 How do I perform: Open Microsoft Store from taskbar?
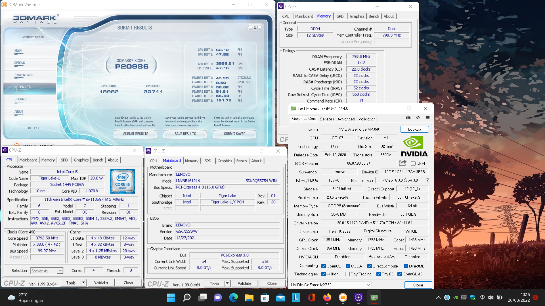(x=265, y=297)
